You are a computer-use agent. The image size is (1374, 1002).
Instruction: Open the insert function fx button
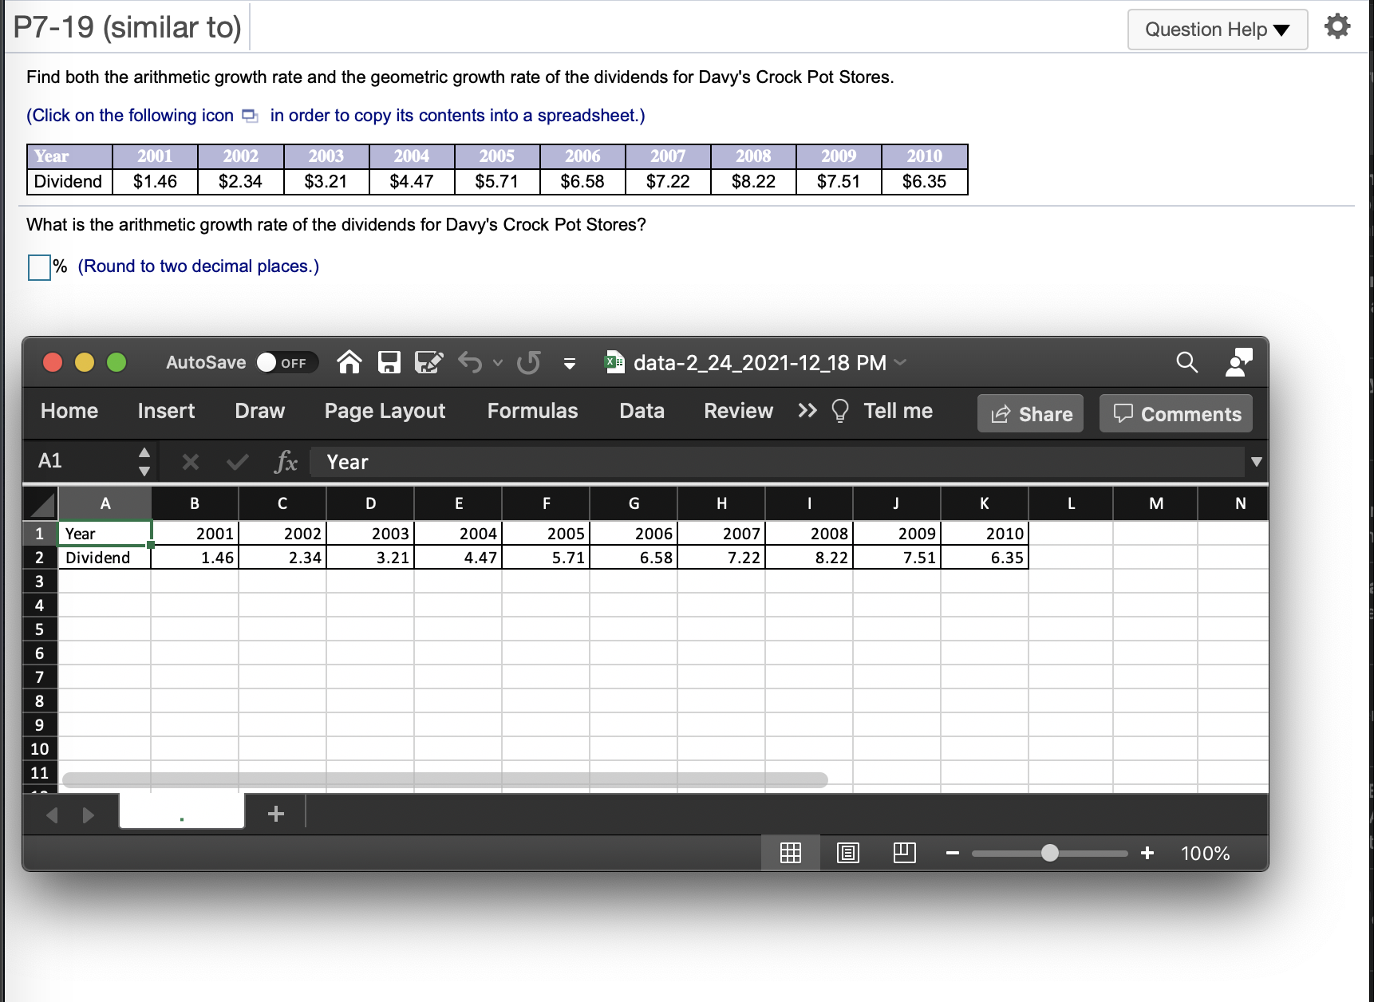point(286,462)
